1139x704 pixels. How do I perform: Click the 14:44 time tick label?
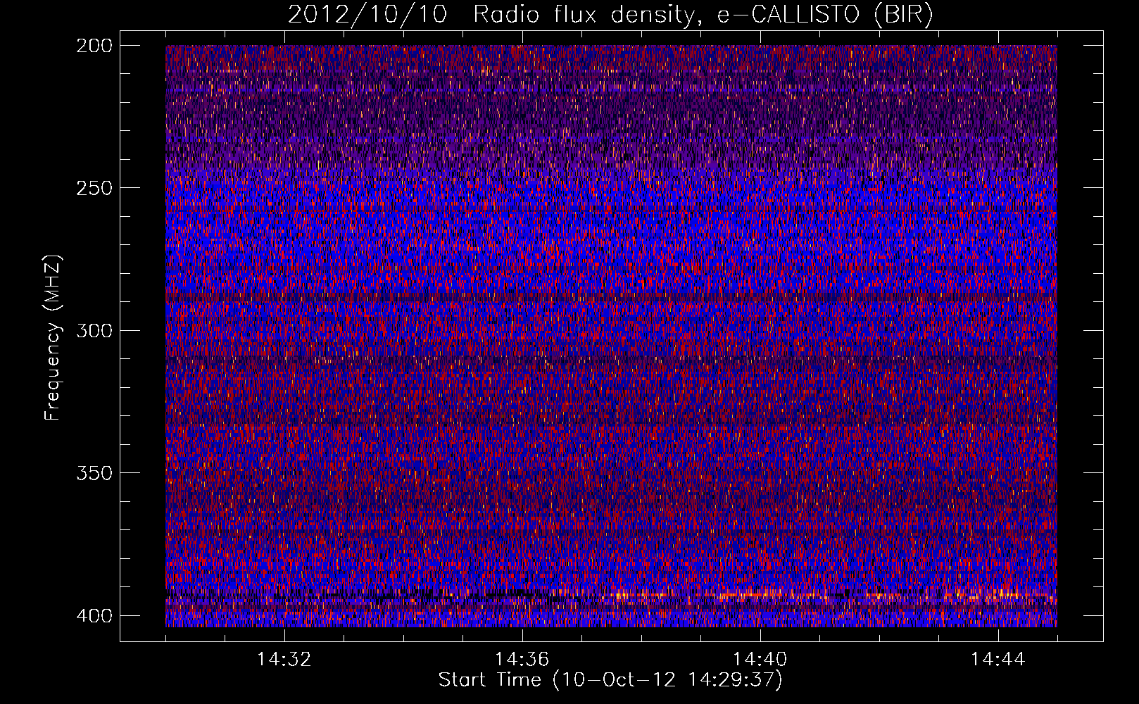998,660
